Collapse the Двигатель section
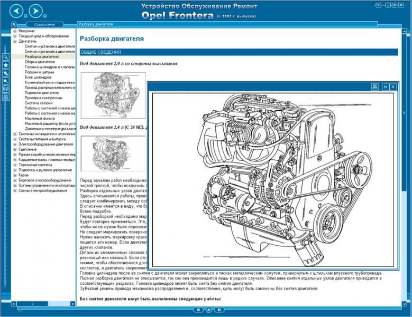 click(15, 41)
